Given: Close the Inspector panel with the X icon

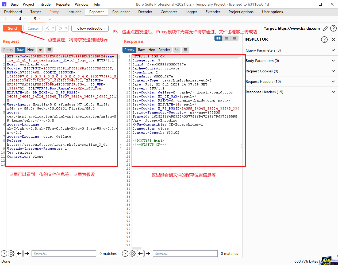Looking at the screenshot, I should (333, 39).
